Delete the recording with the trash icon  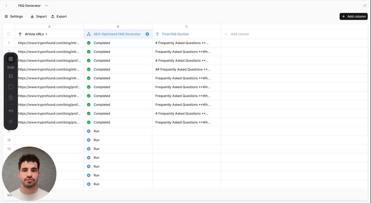click(11, 98)
